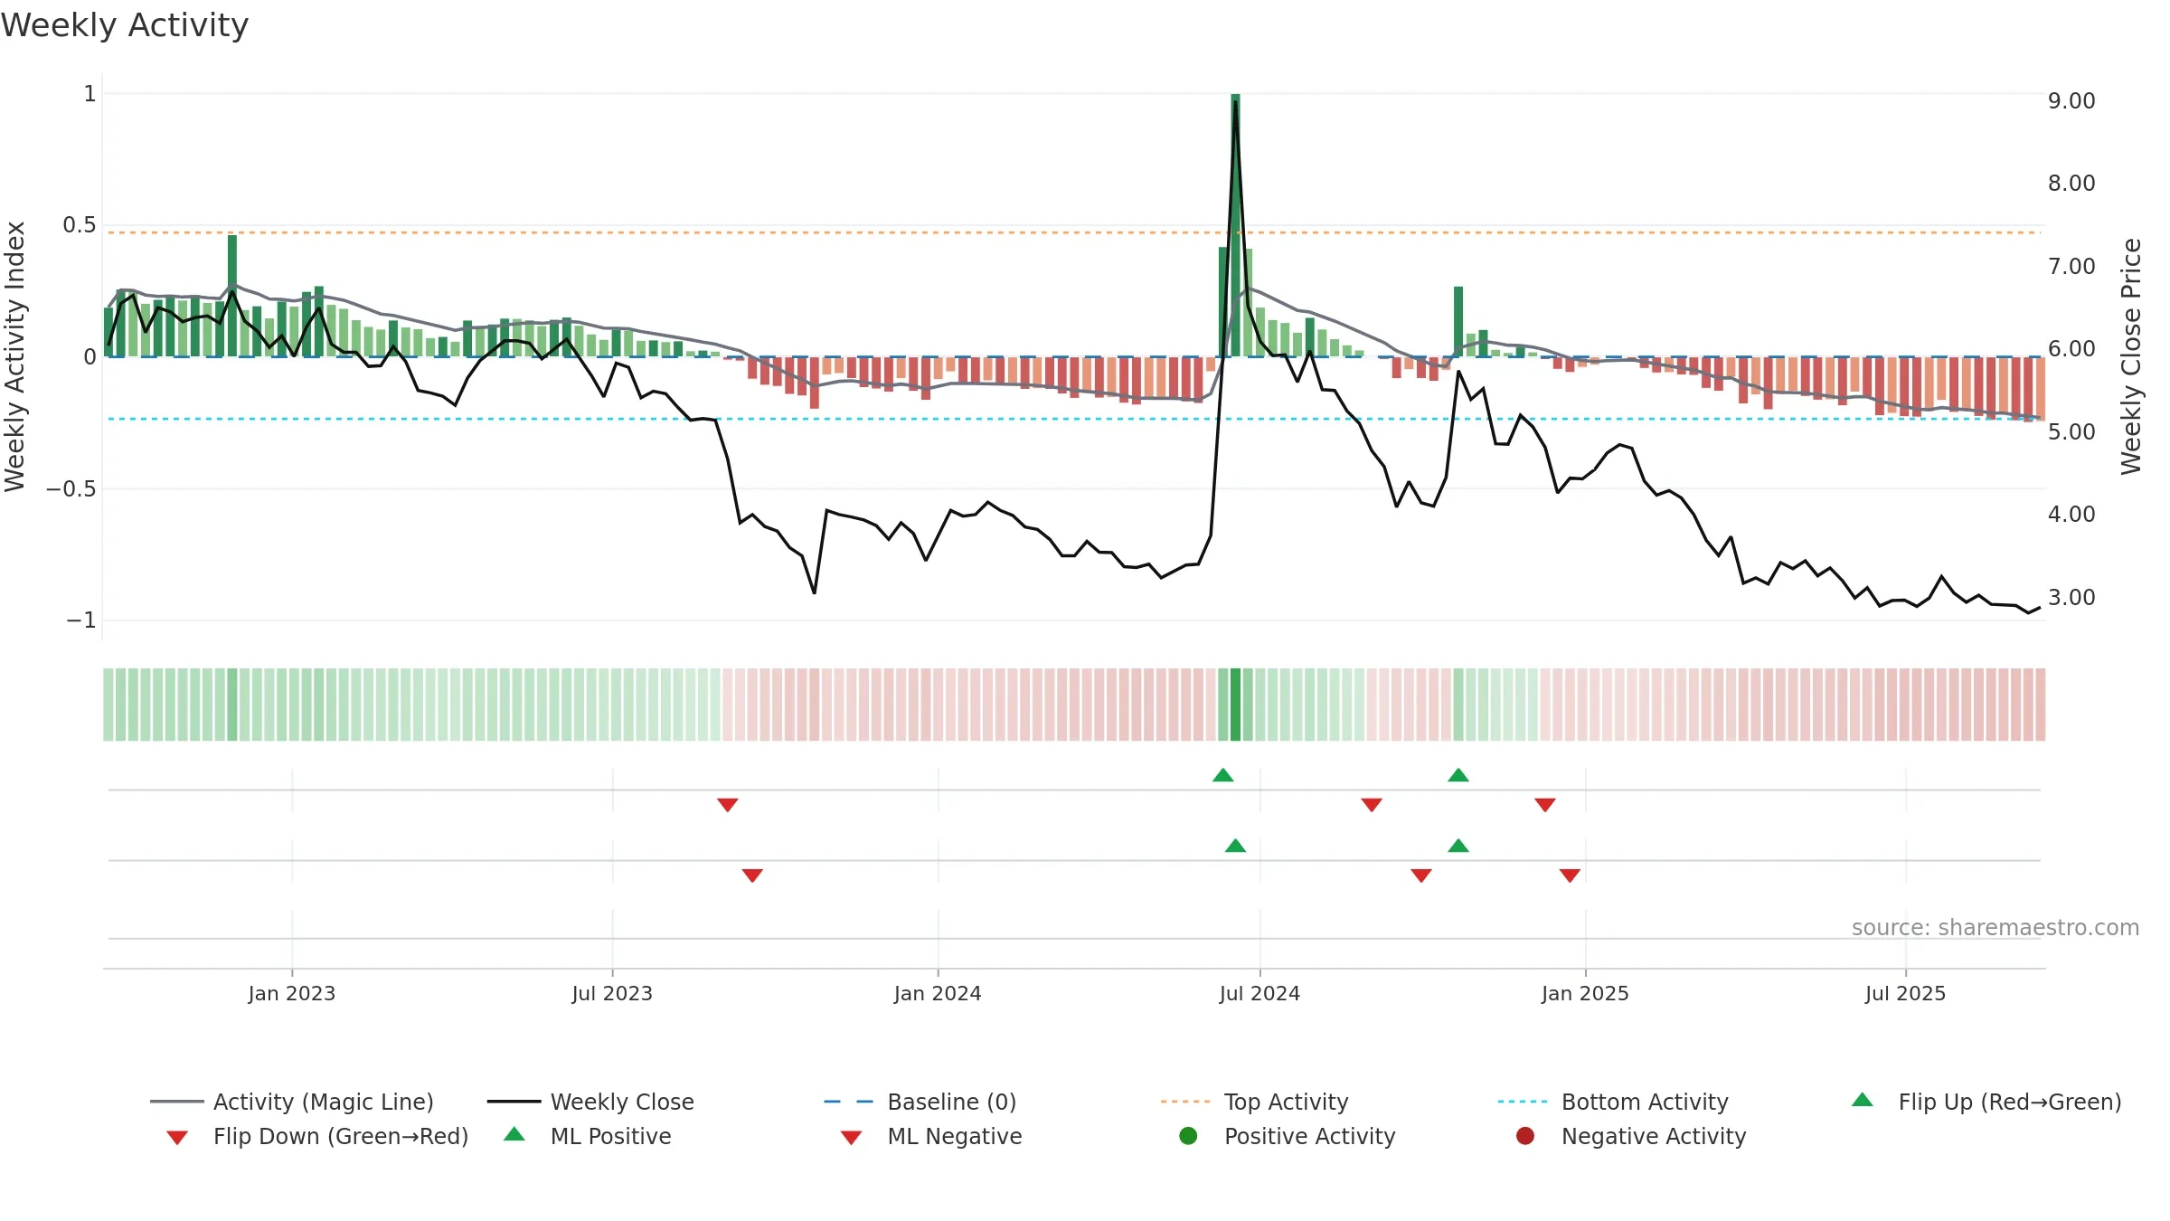The width and height of the screenshot is (2170, 1221).
Task: Click the Jul 2023 x-axis label
Action: pos(612,993)
